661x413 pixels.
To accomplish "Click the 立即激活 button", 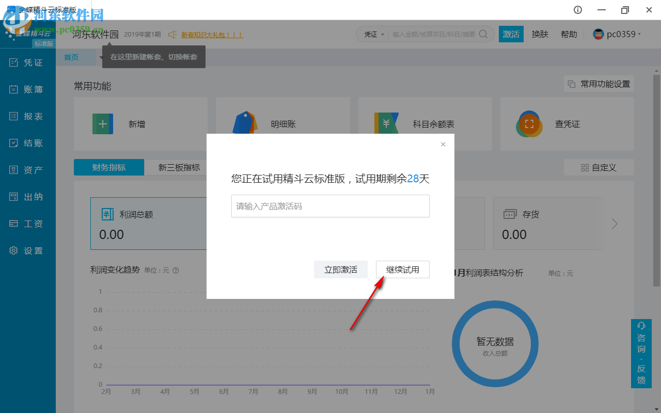I will tap(340, 269).
